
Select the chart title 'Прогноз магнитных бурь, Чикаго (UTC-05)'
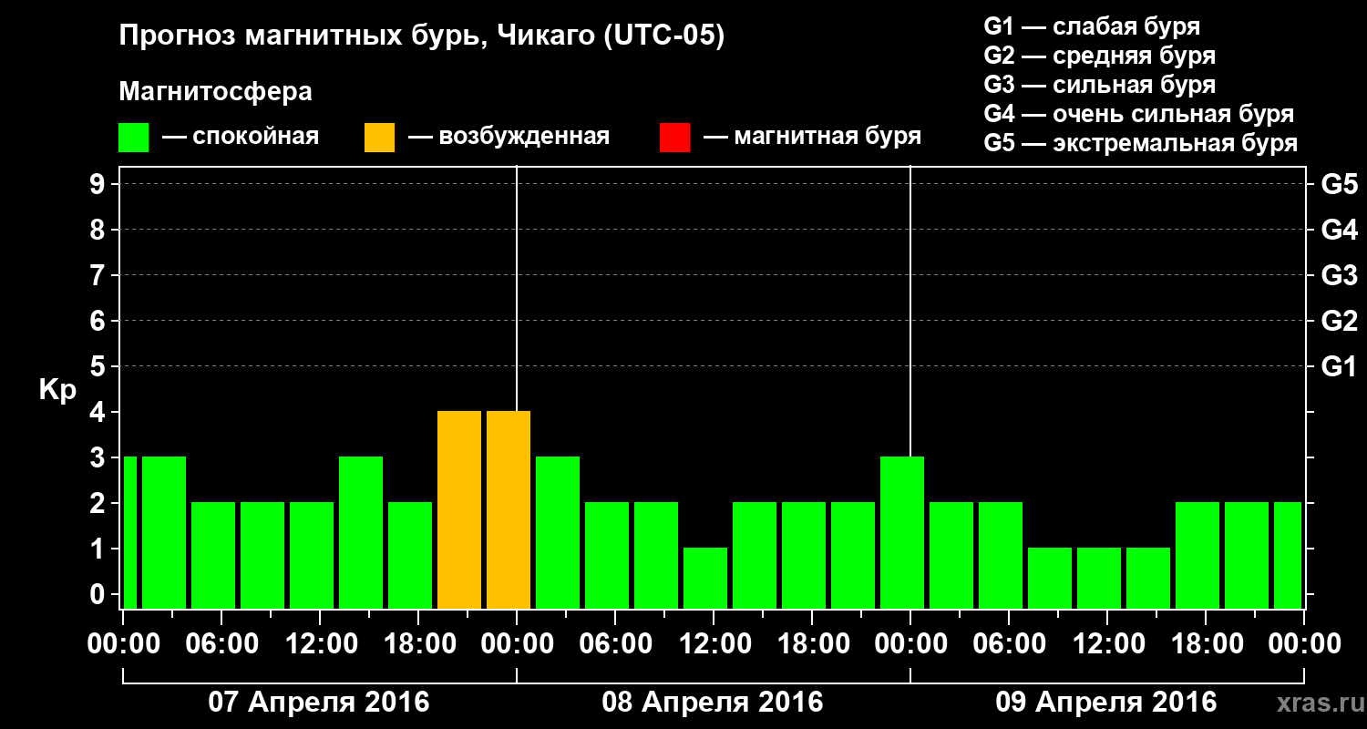click(x=422, y=37)
